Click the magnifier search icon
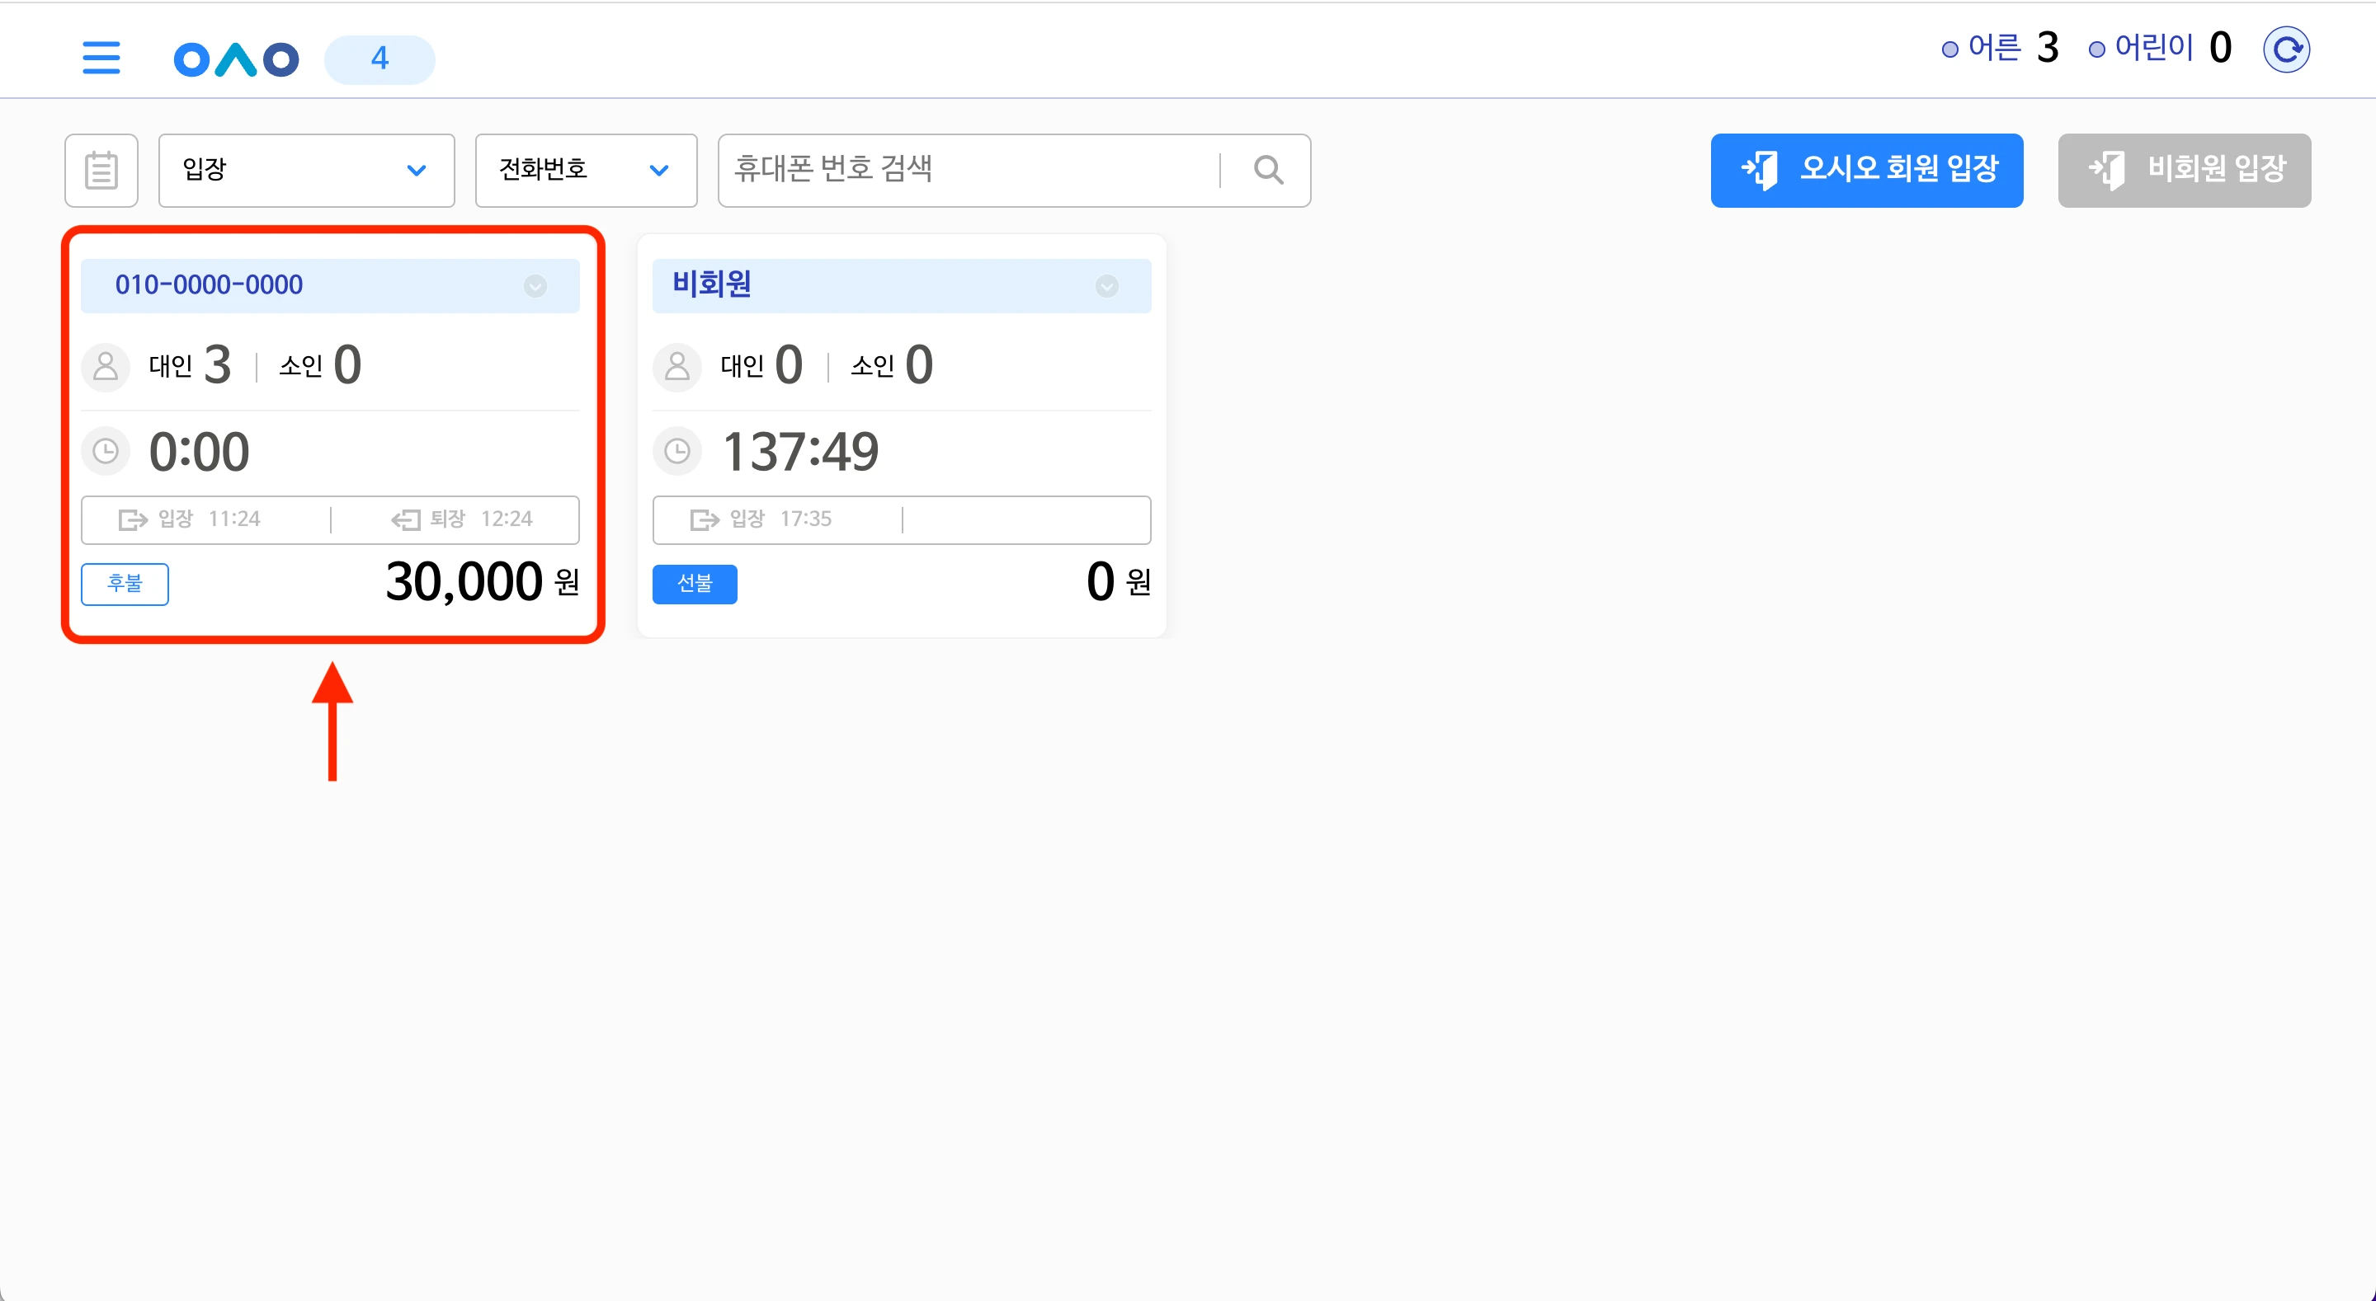Screen dimensions: 2376x1301 click(1268, 171)
